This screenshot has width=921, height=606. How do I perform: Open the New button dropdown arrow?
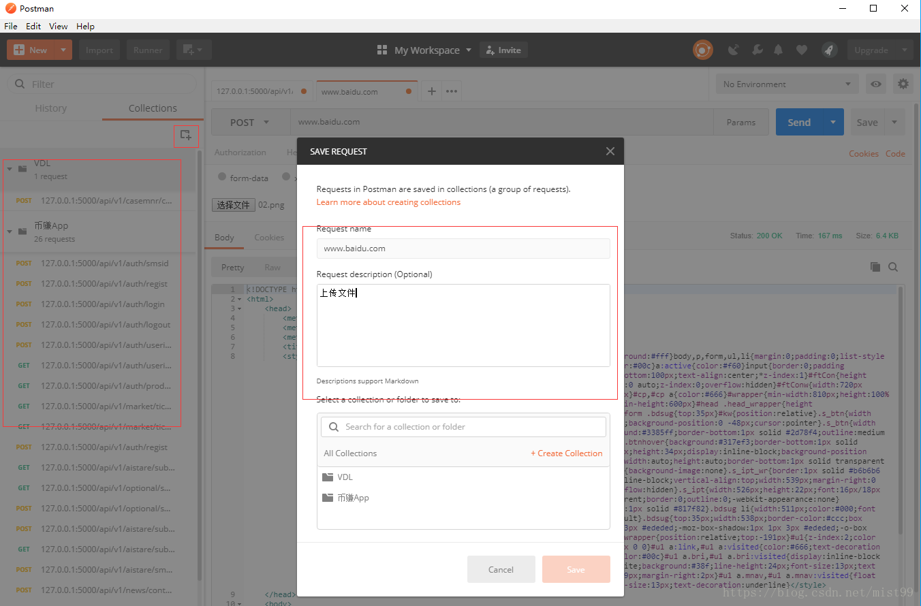coord(63,50)
